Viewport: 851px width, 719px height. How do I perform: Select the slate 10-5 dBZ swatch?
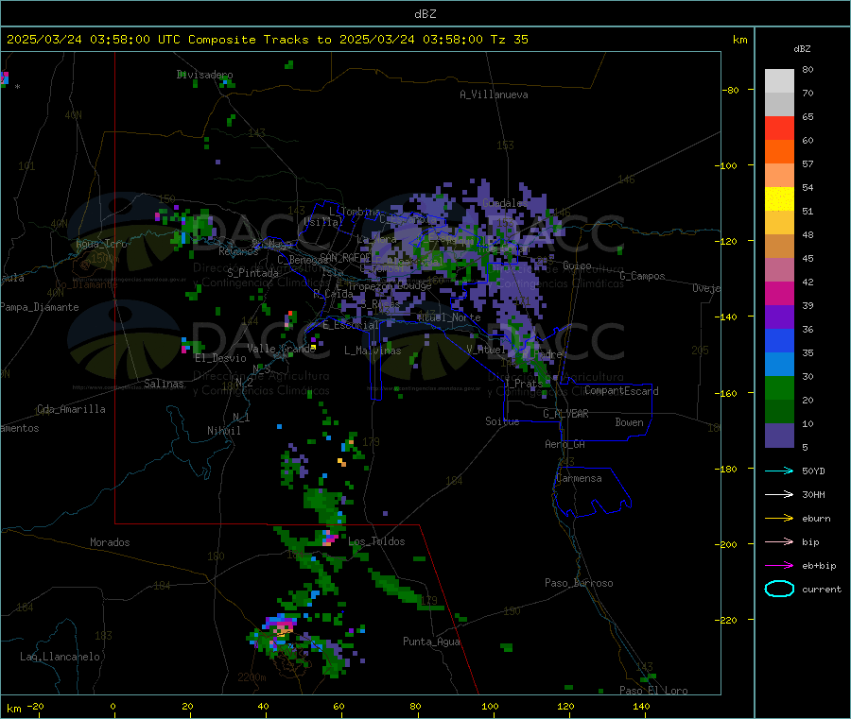(x=779, y=436)
